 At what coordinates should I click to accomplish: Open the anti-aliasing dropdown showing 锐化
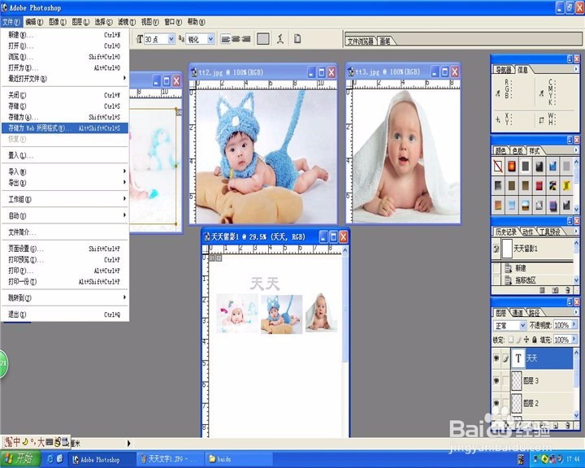[210, 39]
